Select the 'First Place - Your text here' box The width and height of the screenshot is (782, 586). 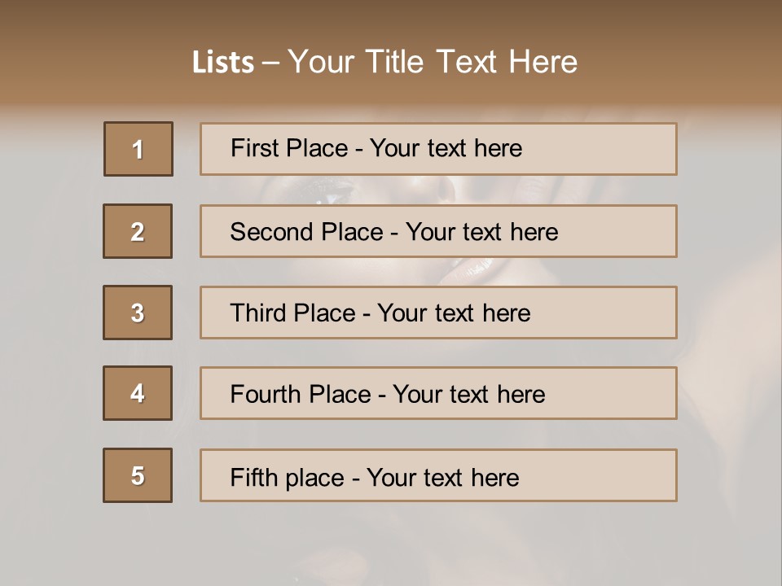pos(438,149)
